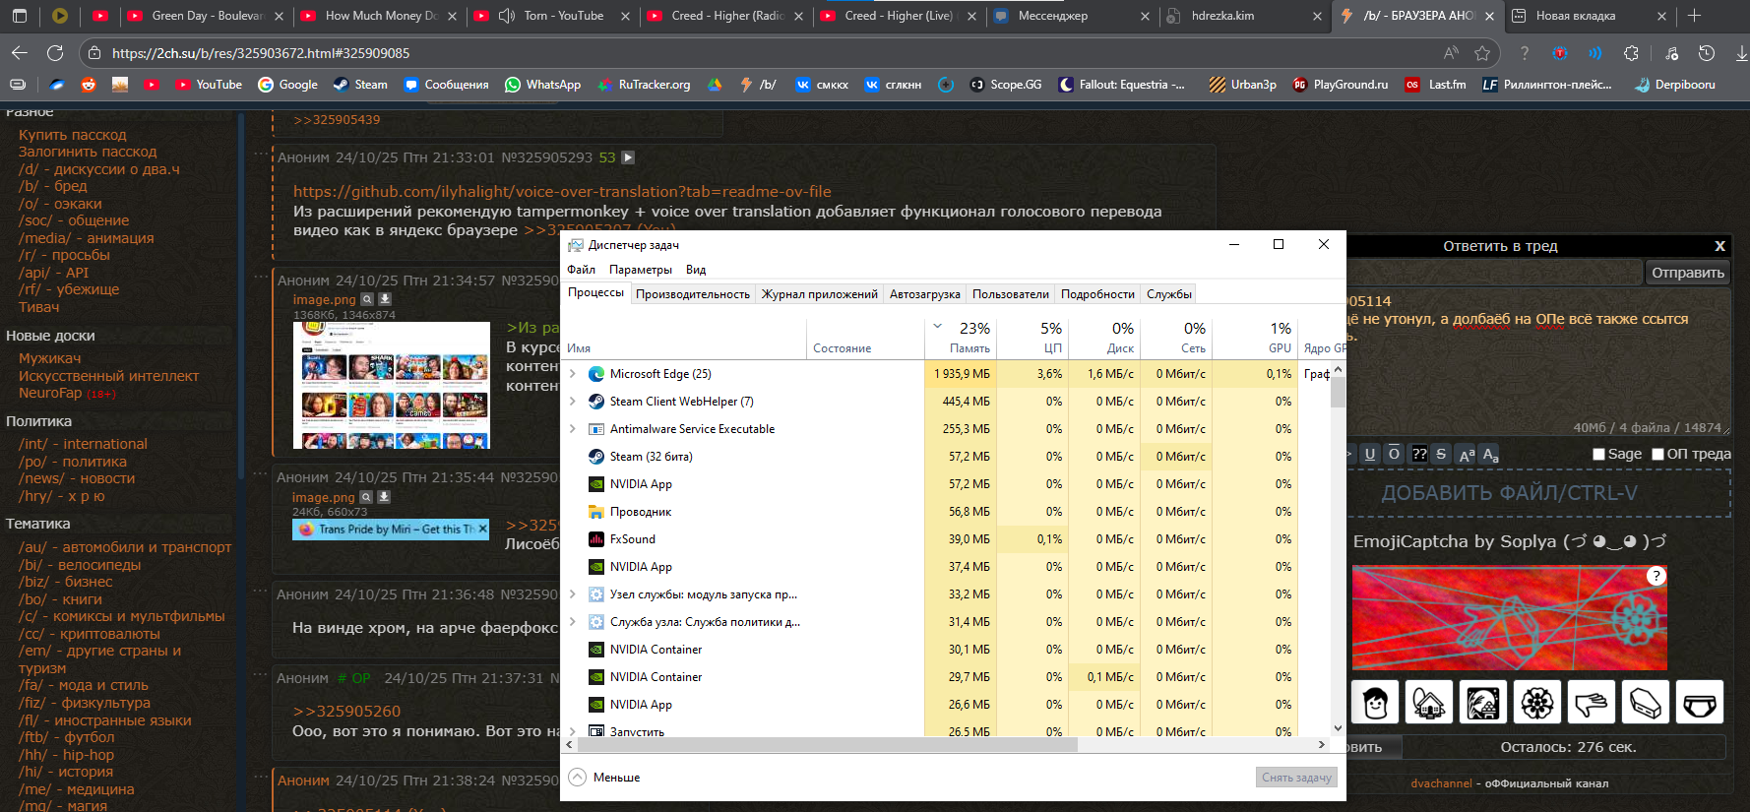
Task: Add page to favorites star icon
Action: point(1482,53)
